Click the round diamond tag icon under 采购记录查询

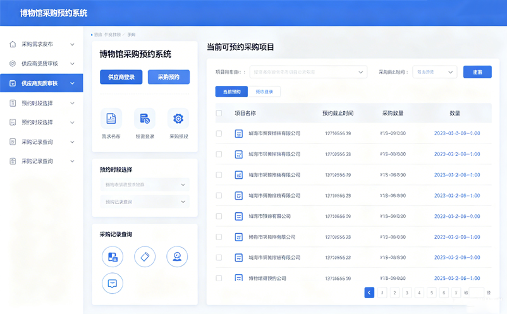tap(145, 257)
